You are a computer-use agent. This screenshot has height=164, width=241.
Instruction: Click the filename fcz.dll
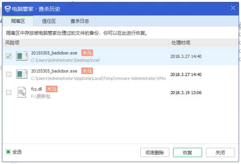point(36,89)
